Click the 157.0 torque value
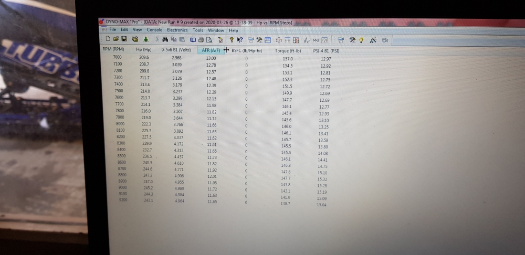This screenshot has height=255, width=525. (288, 59)
